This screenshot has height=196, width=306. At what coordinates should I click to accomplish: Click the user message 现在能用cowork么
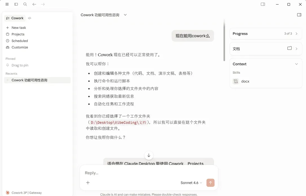click(193, 36)
